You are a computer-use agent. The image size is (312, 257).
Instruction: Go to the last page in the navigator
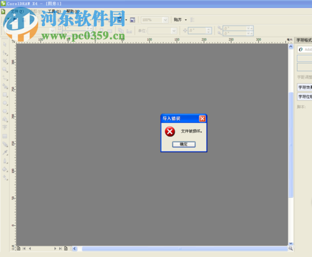point(61,248)
